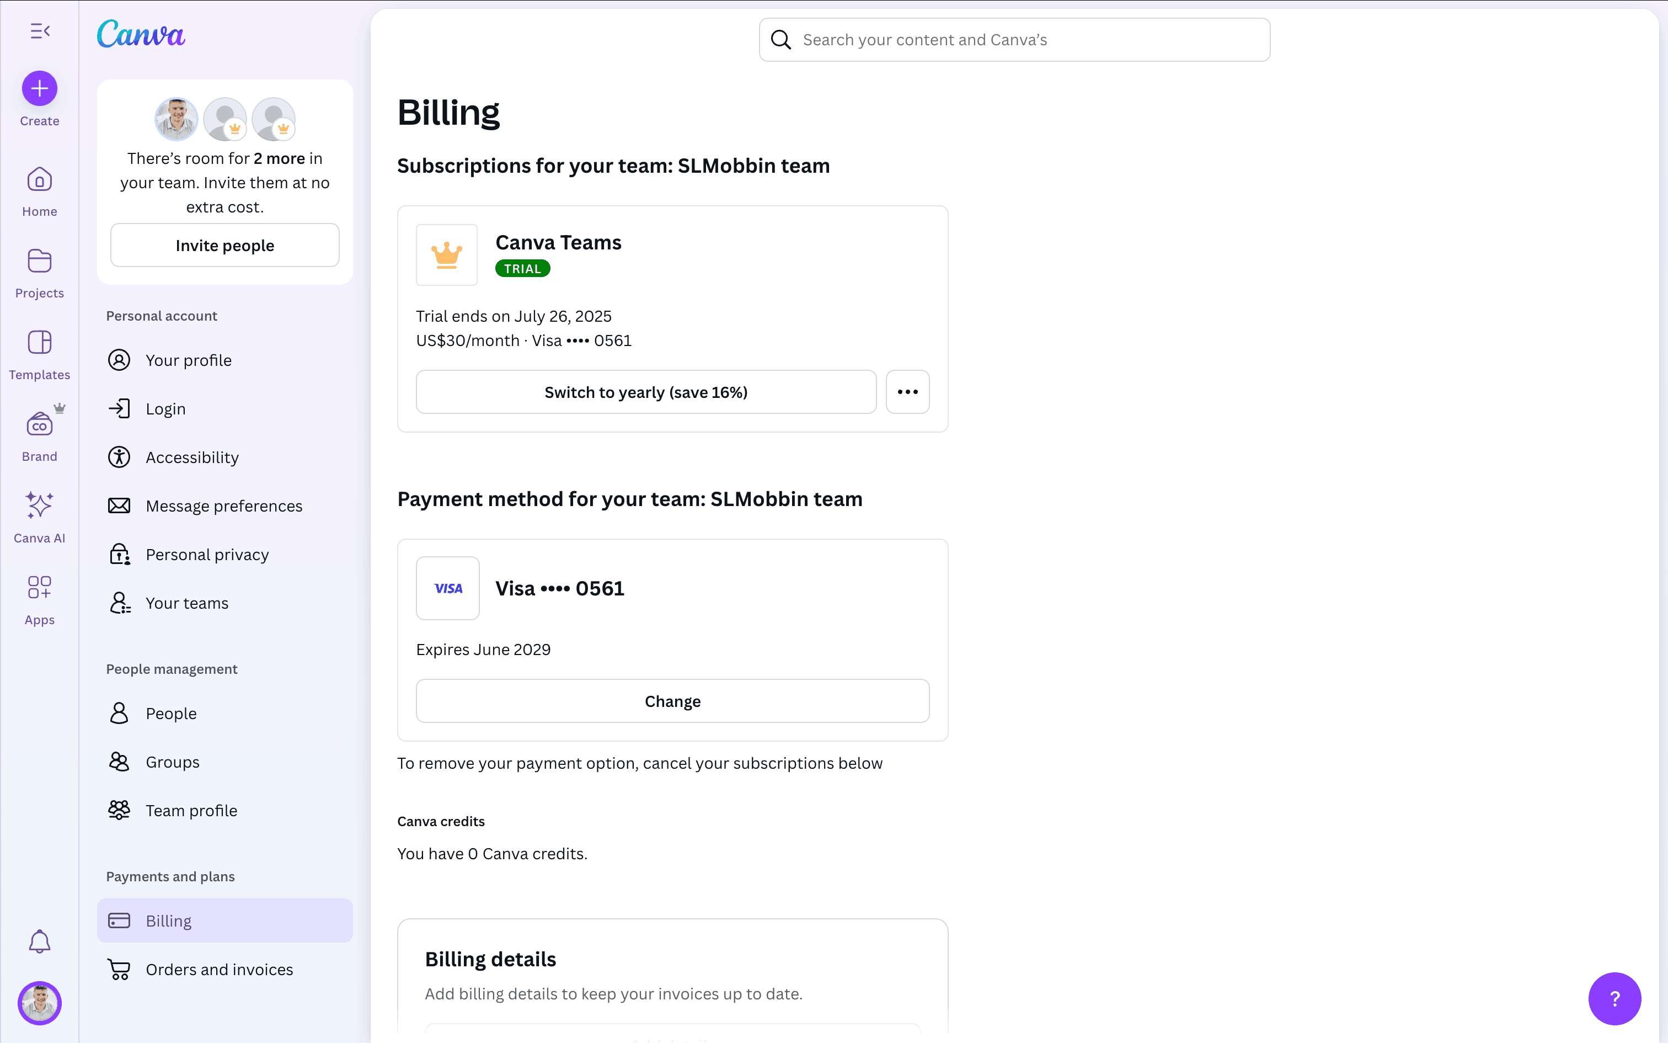The width and height of the screenshot is (1668, 1043).
Task: Click the purple Create plus button
Action: click(x=39, y=88)
